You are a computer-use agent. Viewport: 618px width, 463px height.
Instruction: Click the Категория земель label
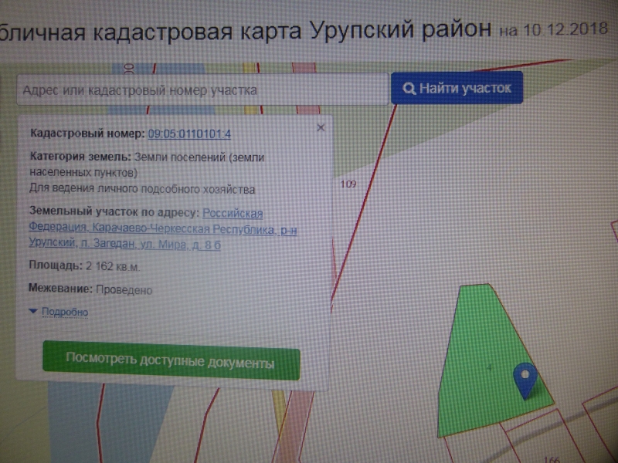coord(80,157)
